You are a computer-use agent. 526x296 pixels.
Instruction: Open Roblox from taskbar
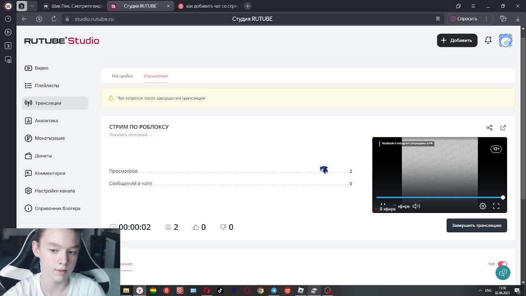[x=301, y=291]
